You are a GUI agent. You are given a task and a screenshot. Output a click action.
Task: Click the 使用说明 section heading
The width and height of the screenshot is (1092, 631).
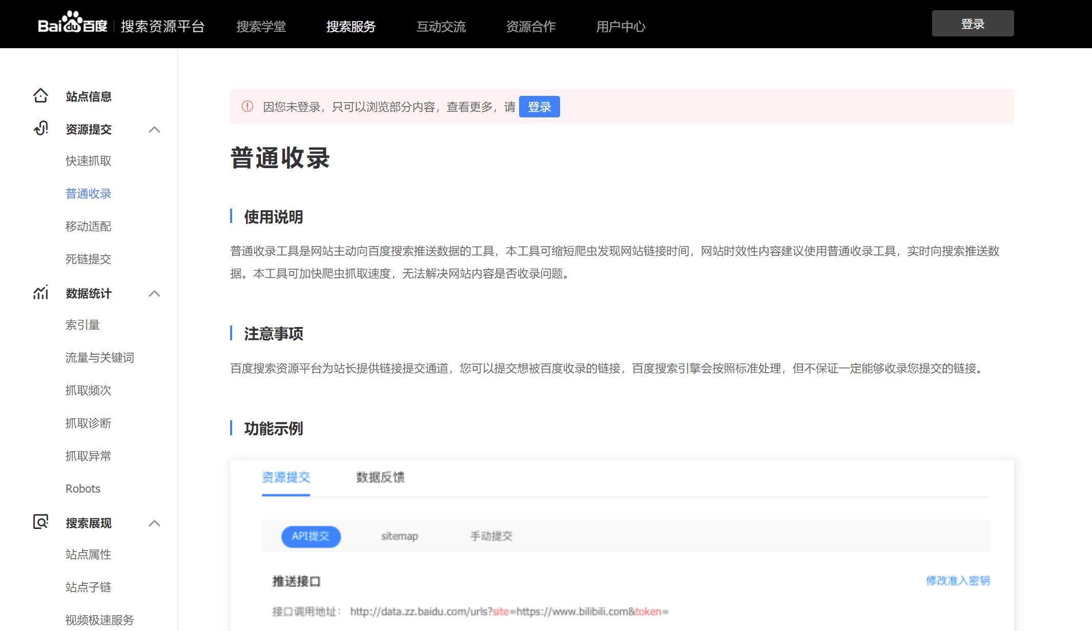click(x=274, y=217)
